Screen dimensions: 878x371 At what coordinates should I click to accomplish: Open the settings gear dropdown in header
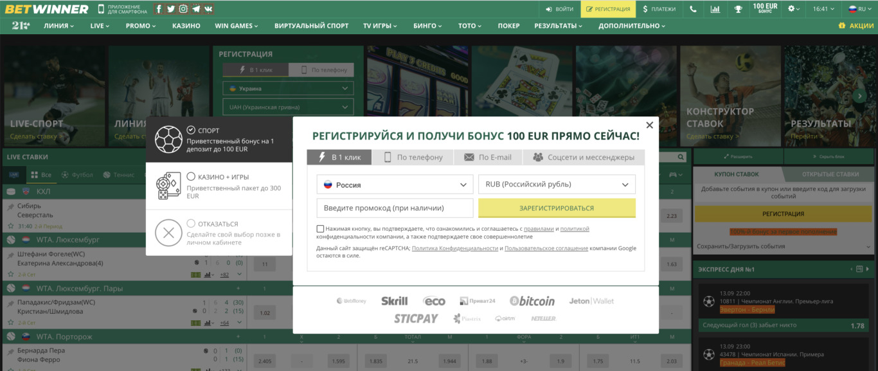coord(794,9)
